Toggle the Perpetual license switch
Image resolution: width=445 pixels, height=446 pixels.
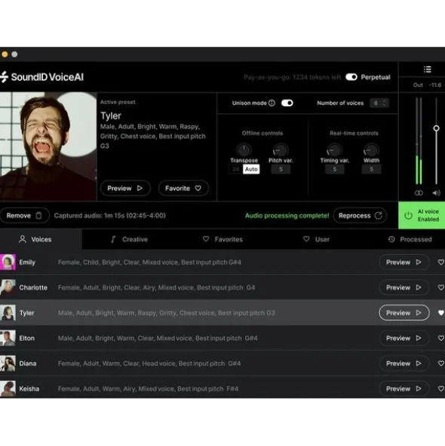(x=351, y=77)
